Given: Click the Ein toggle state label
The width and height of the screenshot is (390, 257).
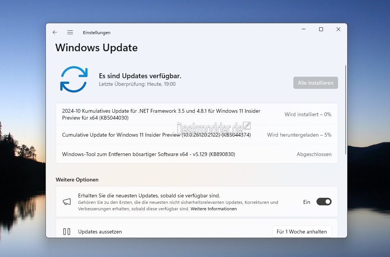Looking at the screenshot, I should (x=307, y=202).
